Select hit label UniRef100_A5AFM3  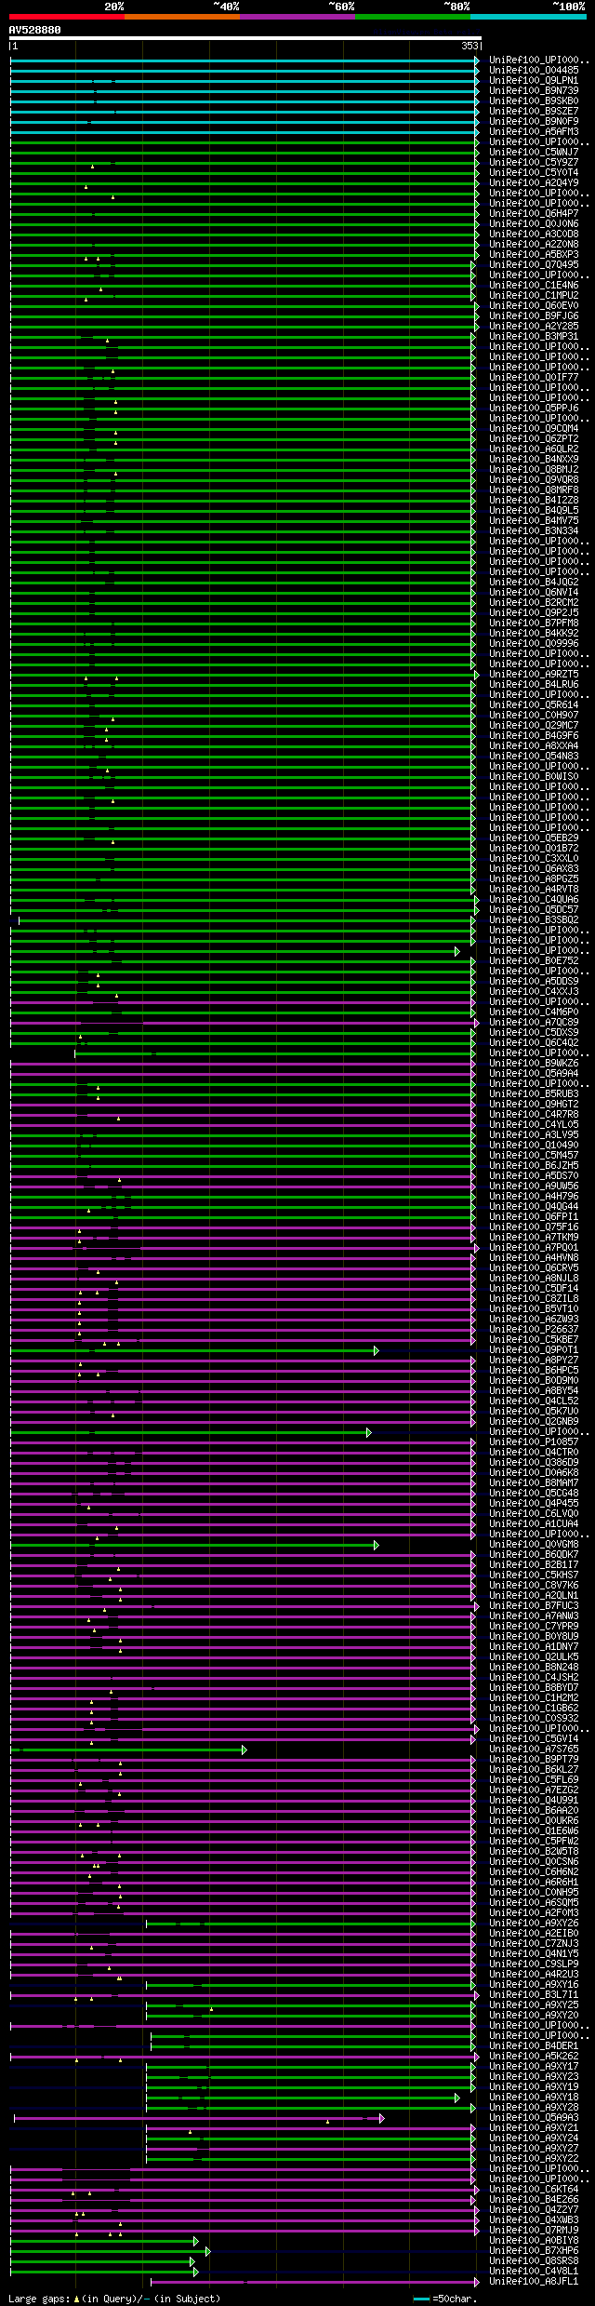pos(534,132)
